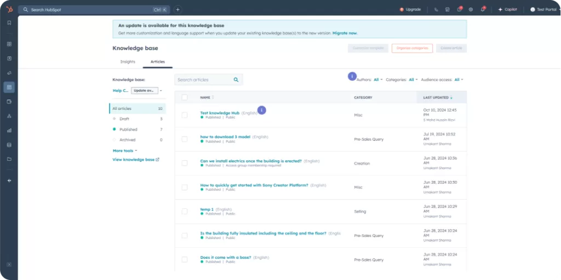Focus the Search HubSpot field

coord(94,10)
